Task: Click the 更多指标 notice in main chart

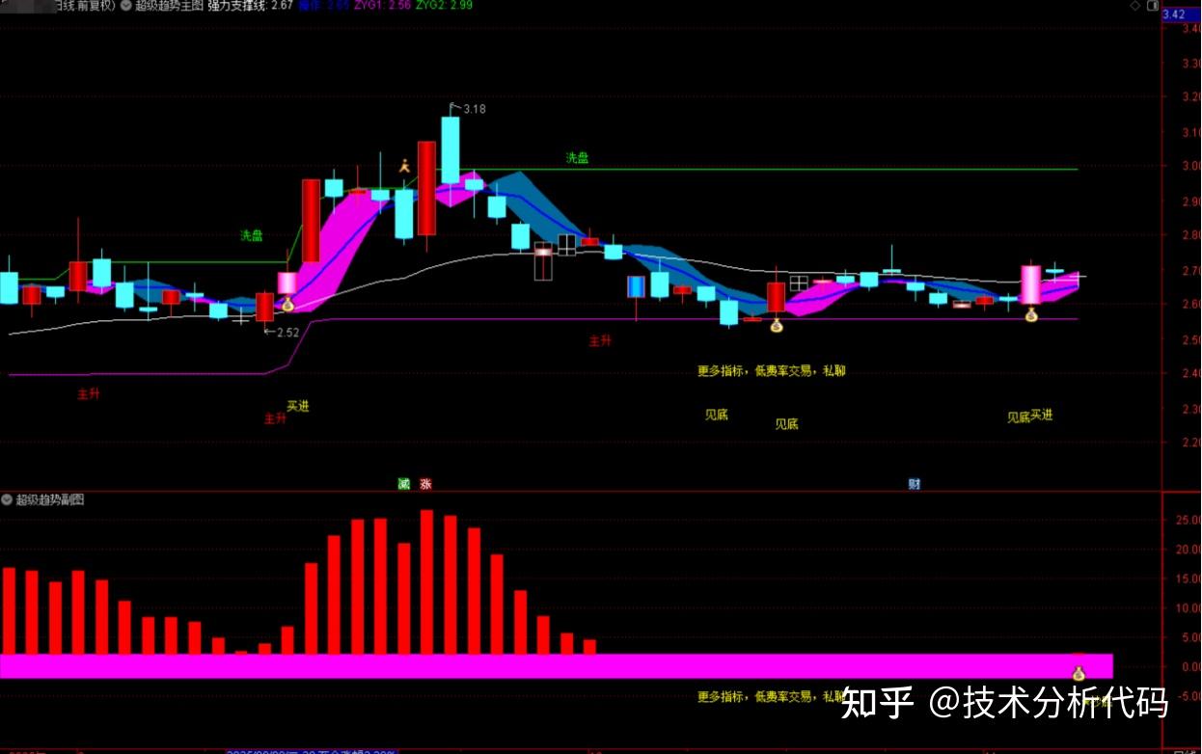Action: (772, 370)
